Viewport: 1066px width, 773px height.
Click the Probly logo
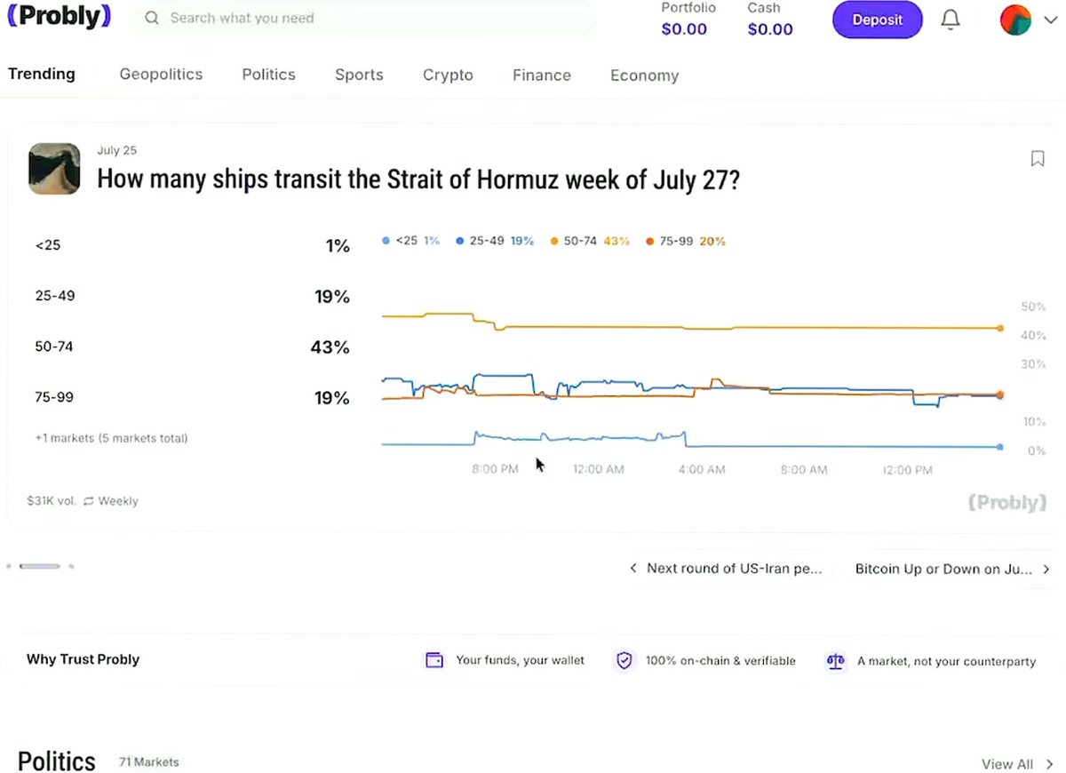click(x=59, y=17)
